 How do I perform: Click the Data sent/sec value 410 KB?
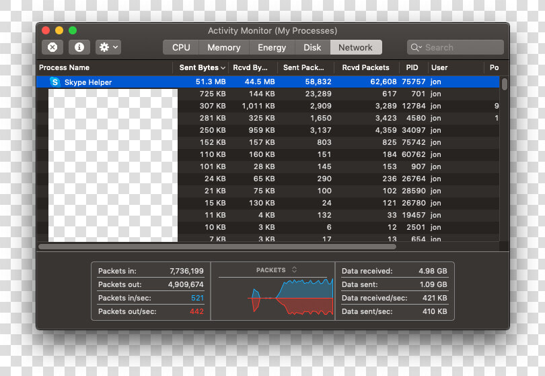[x=435, y=311]
